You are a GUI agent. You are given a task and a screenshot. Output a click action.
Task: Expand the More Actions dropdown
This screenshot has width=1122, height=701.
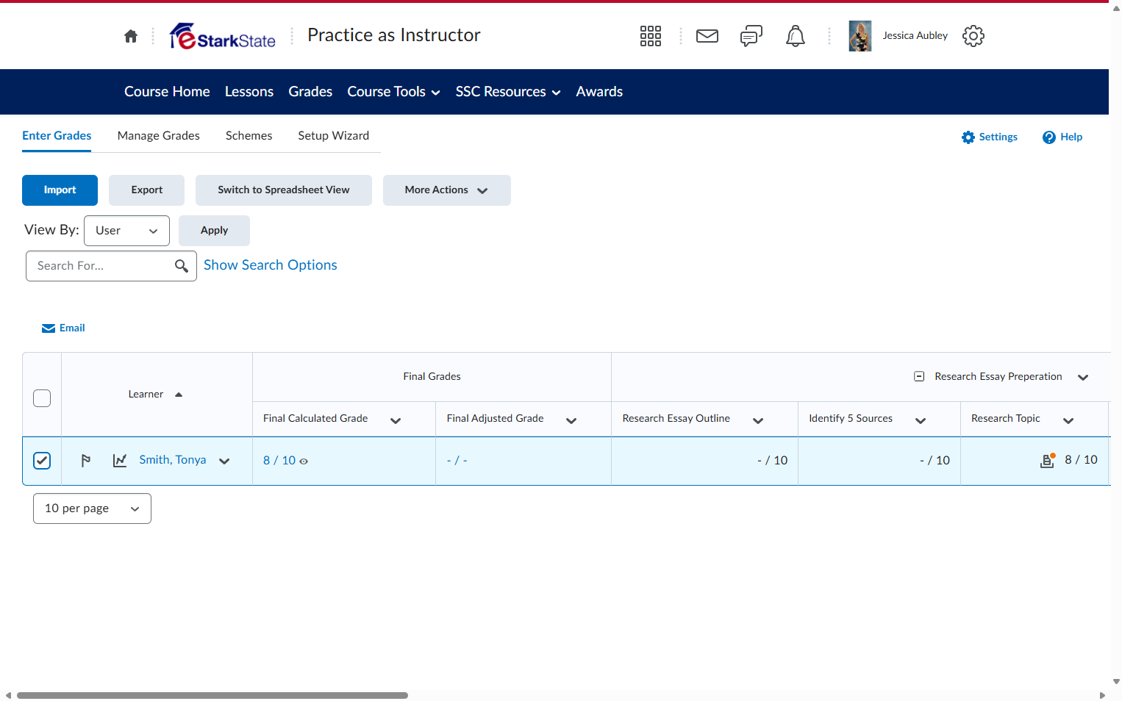[x=446, y=190]
